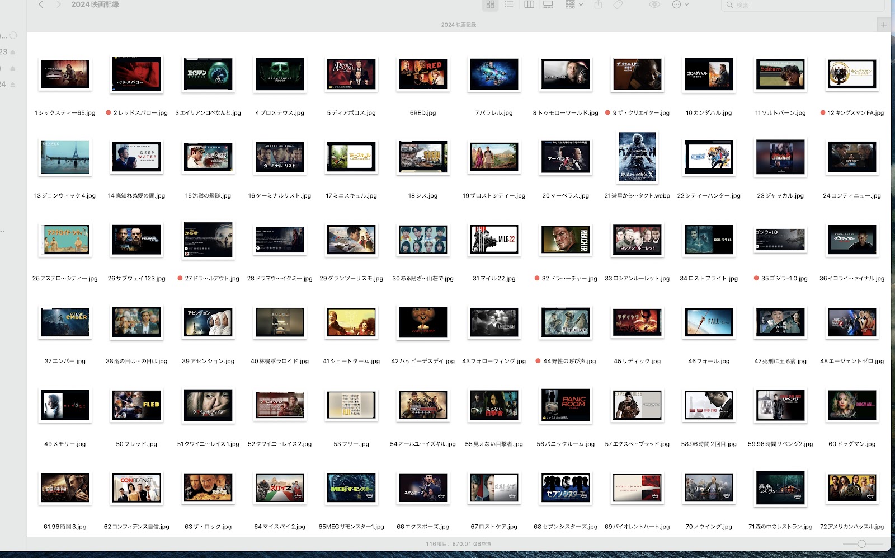
Task: Select the 31 マイル22 thumbnail
Action: click(494, 240)
